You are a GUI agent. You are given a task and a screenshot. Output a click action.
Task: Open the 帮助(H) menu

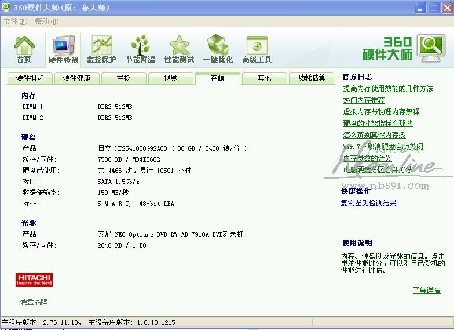(x=46, y=21)
